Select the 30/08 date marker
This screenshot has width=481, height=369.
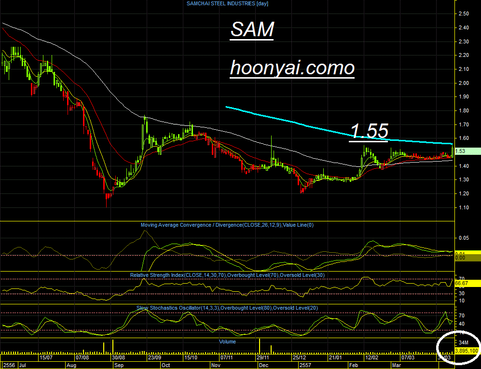tap(118, 357)
